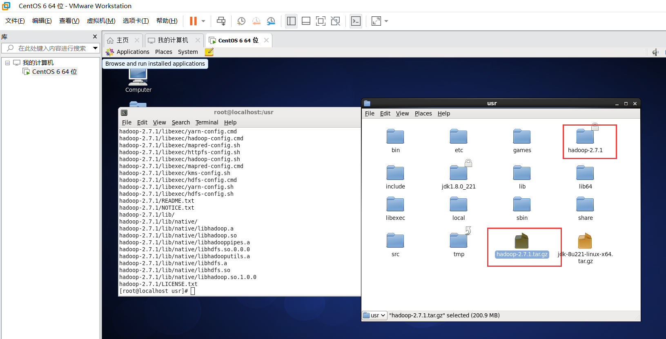This screenshot has height=339, width=666.
Task: Open the usr location dropdown in status bar
Action: 375,315
